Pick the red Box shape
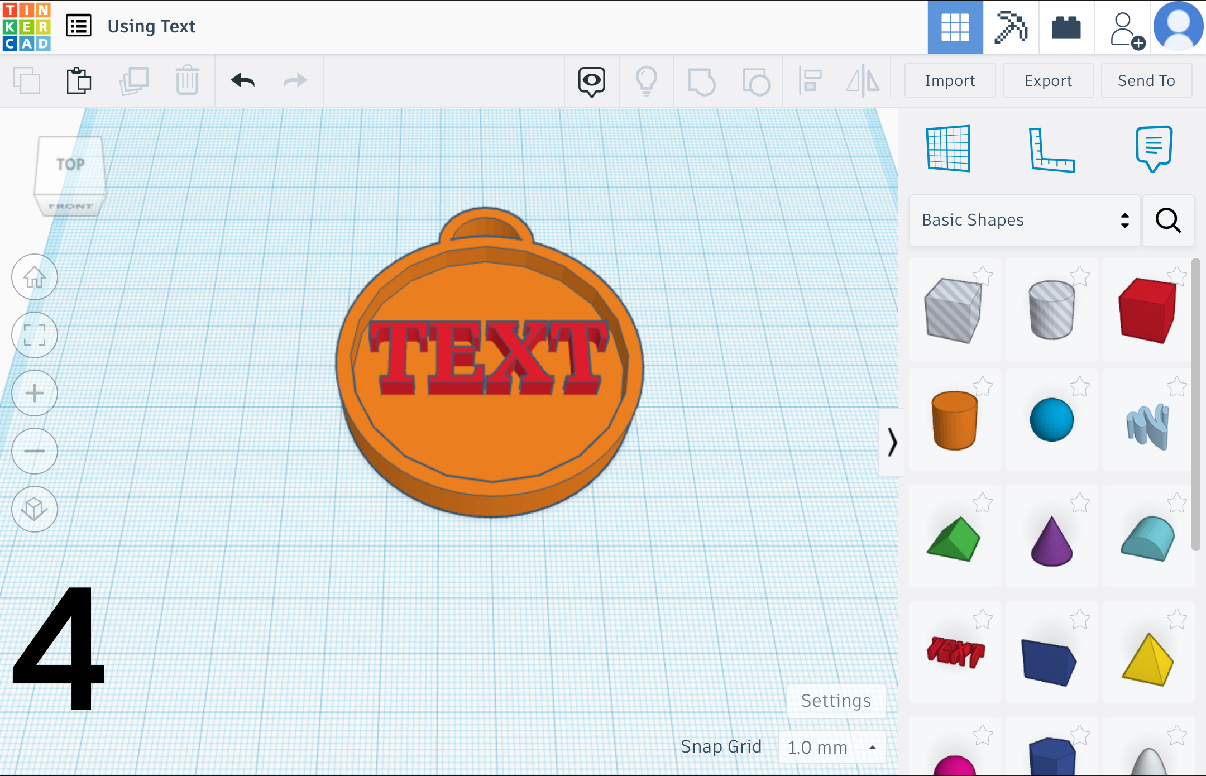Image resolution: width=1206 pixels, height=776 pixels. [x=1147, y=310]
